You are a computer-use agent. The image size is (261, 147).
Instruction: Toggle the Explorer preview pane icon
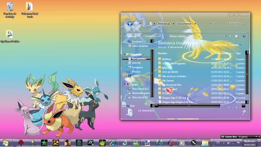click(237, 36)
